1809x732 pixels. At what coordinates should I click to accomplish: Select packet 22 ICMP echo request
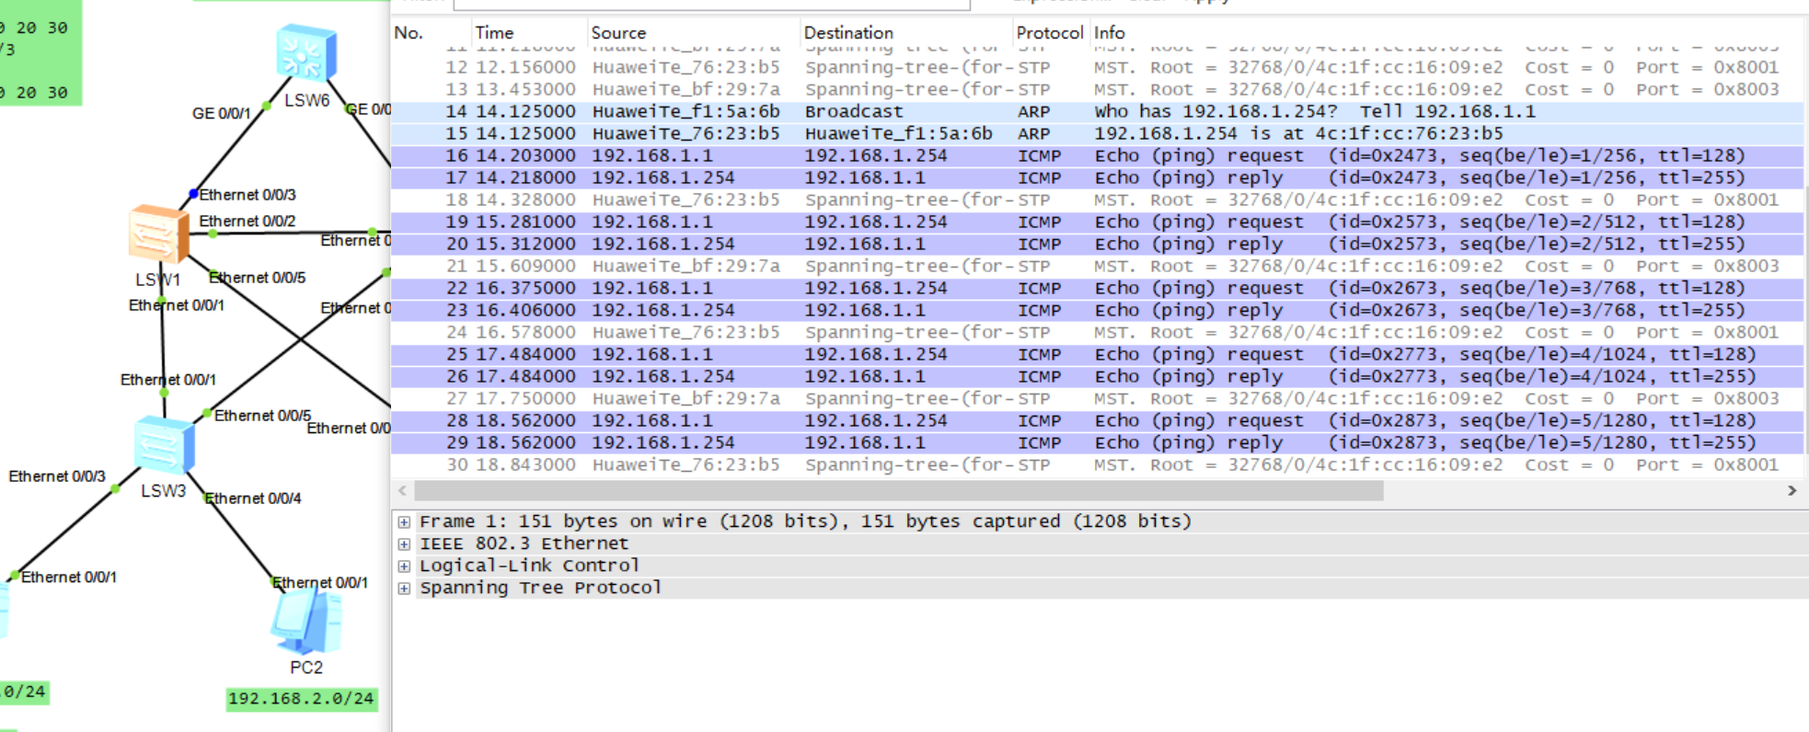(x=1097, y=288)
